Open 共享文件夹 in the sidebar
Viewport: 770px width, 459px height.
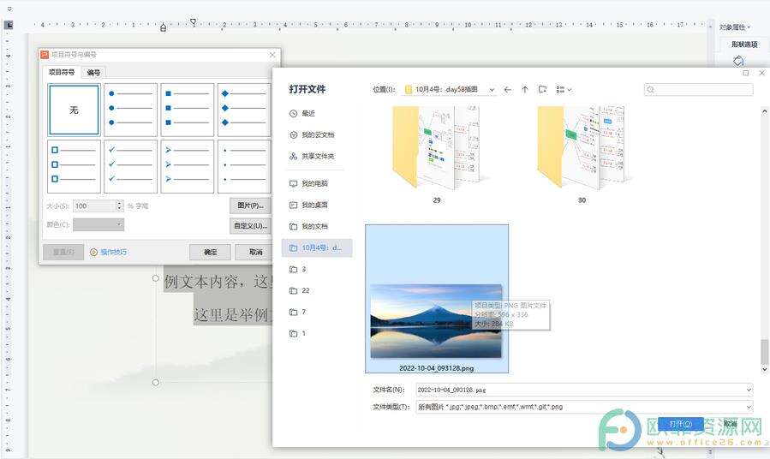tap(317, 156)
